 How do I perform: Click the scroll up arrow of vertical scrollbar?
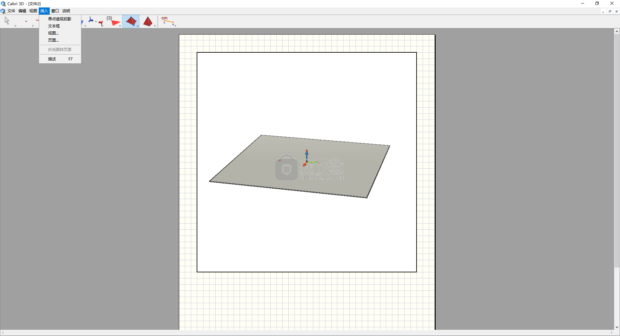tap(617, 31)
